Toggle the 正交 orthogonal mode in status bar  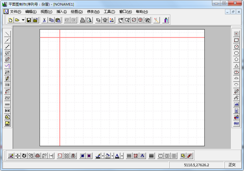(232, 165)
